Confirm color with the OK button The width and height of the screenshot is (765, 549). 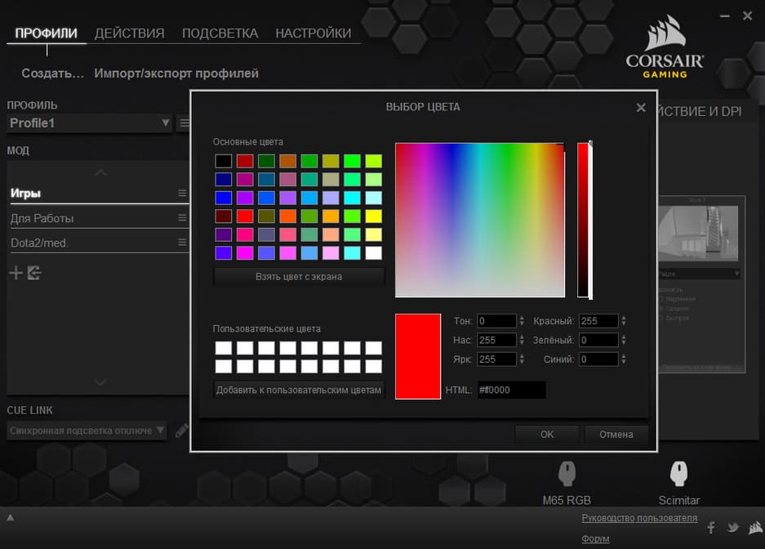click(x=547, y=435)
